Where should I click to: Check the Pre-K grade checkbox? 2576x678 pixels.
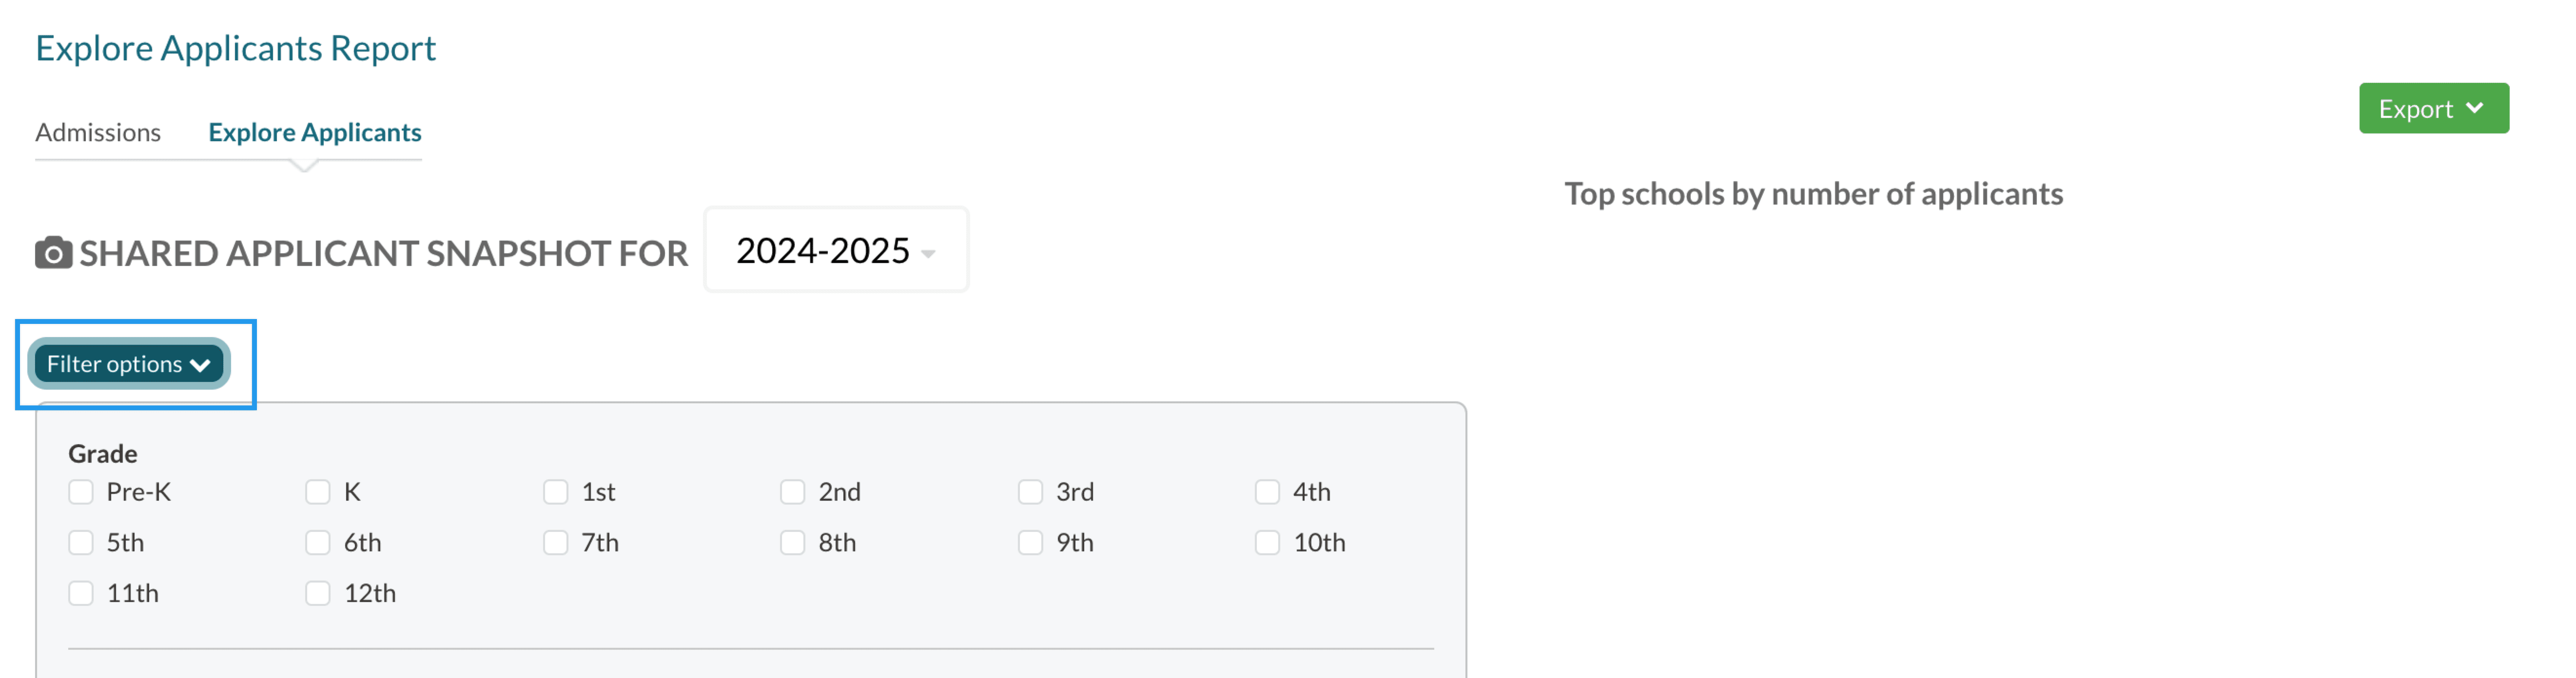coord(81,492)
